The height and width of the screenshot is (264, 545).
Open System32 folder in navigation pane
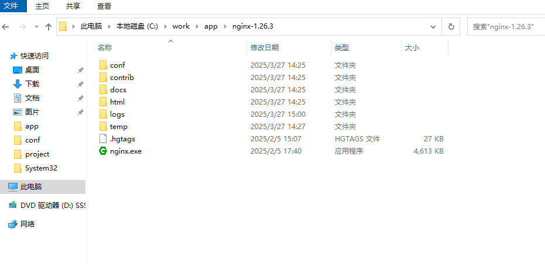pyautogui.click(x=41, y=168)
